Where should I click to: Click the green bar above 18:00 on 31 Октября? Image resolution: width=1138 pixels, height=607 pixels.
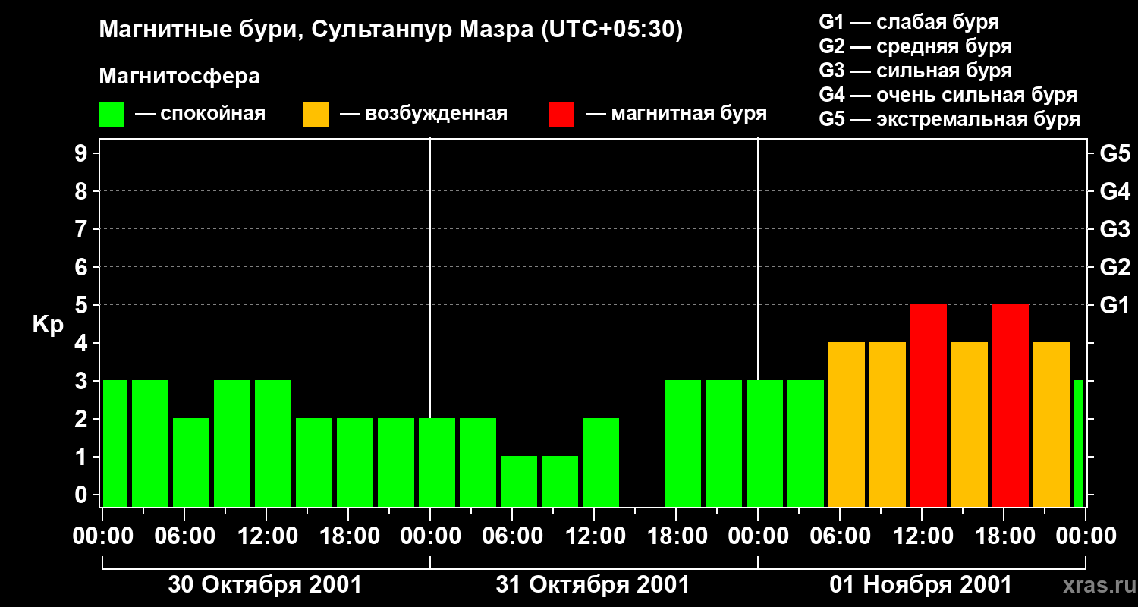(683, 443)
